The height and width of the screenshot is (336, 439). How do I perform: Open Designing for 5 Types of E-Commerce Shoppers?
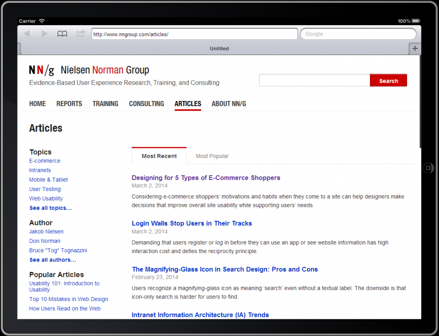pyautogui.click(x=206, y=178)
